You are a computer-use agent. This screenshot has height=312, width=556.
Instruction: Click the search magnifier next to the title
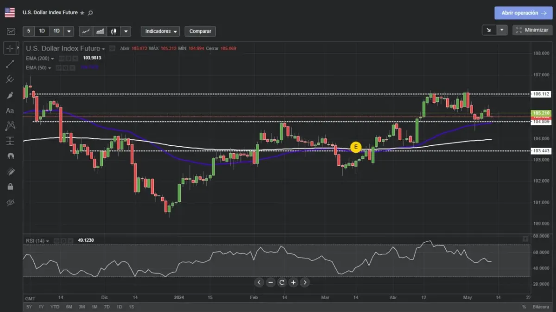tap(90, 13)
